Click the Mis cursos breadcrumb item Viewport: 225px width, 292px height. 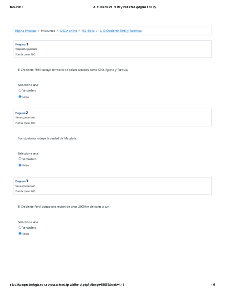coord(48,31)
